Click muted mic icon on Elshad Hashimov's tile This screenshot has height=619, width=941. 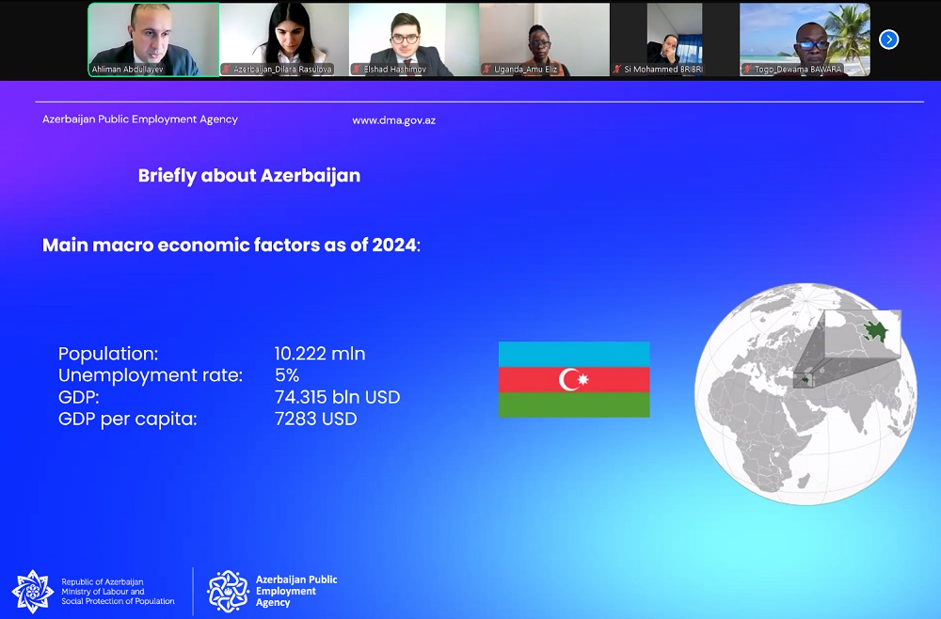357,70
